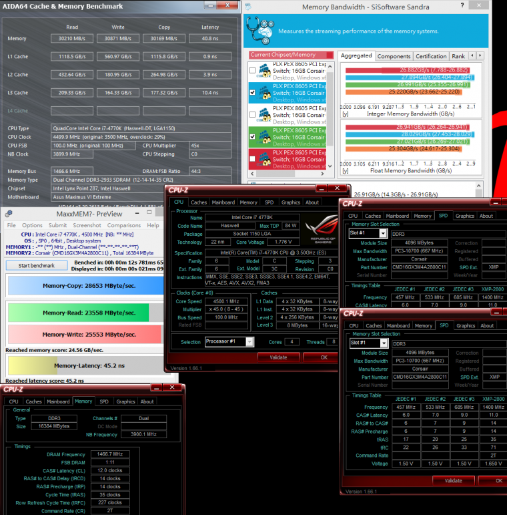Switch to the Components tab in Sandra
The width and height of the screenshot is (507, 515).
pyautogui.click(x=394, y=56)
